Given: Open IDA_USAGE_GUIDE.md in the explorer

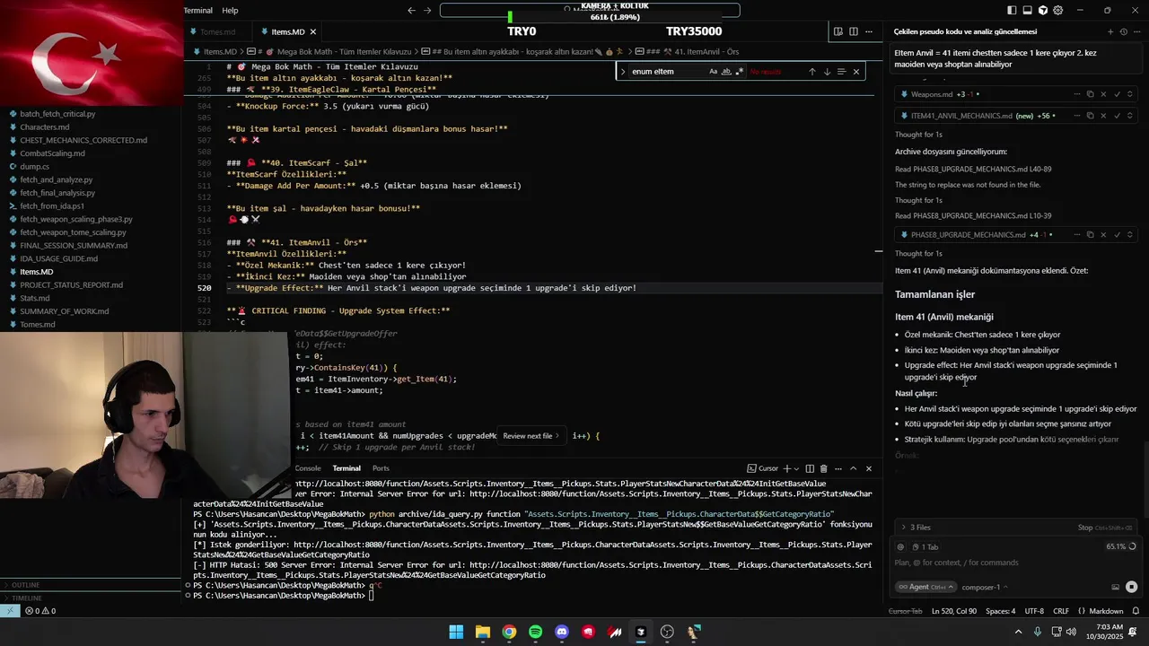Looking at the screenshot, I should (x=58, y=258).
